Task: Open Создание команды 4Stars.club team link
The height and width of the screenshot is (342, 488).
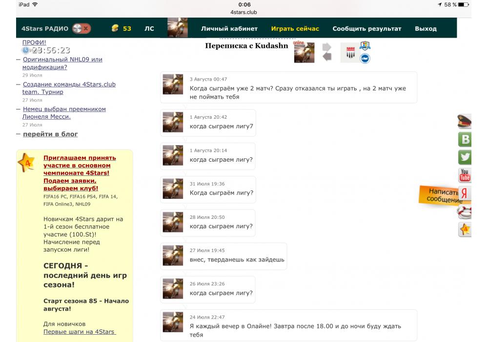Action: point(69,88)
